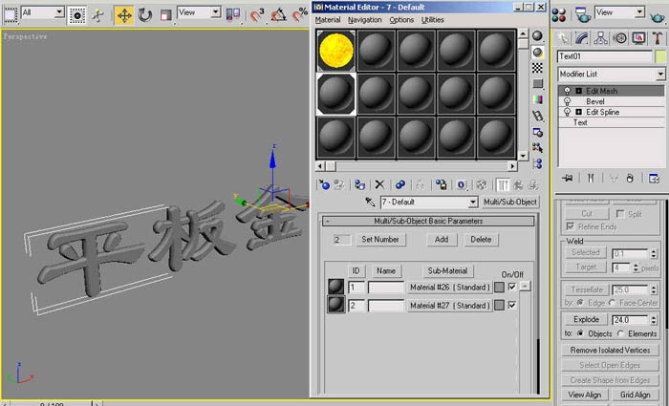Open Material #26 (Standard) sub-material
669x406 pixels.
click(450, 288)
